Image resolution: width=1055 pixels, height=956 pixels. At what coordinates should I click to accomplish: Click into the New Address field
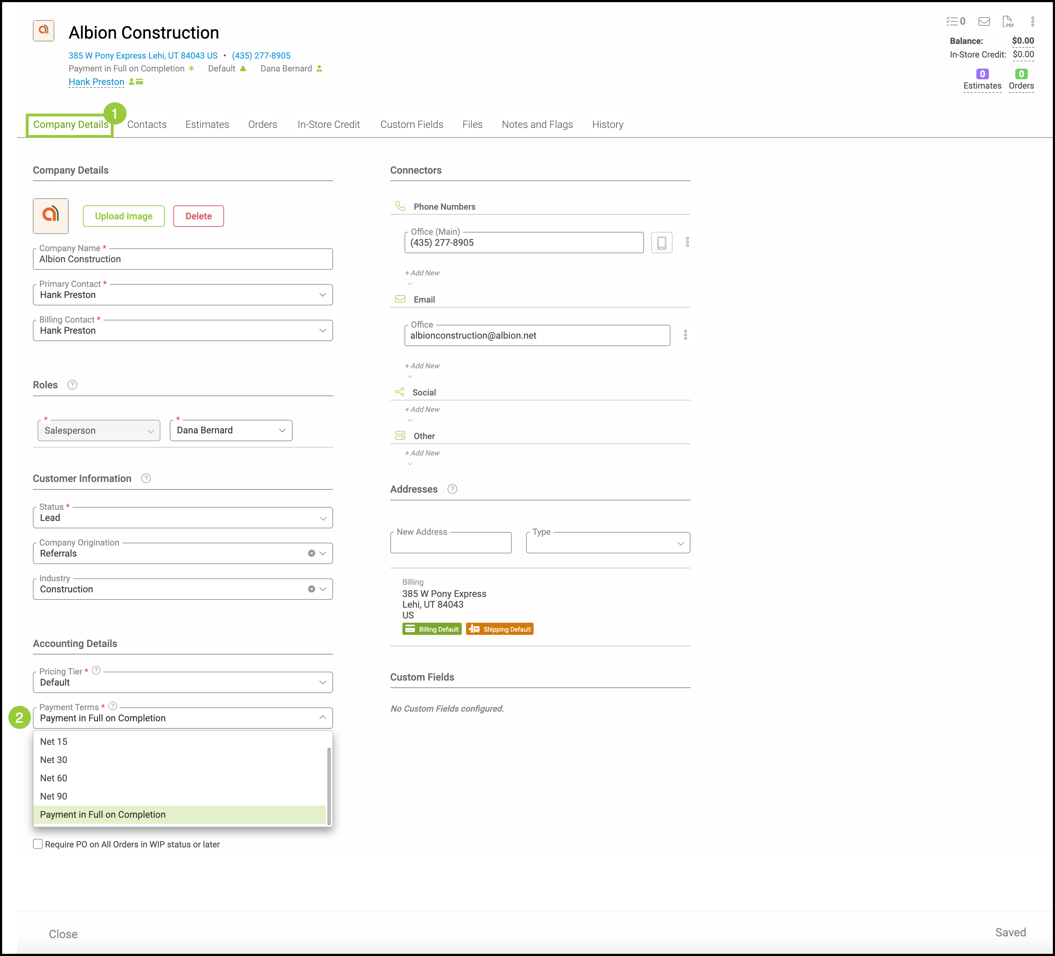451,543
